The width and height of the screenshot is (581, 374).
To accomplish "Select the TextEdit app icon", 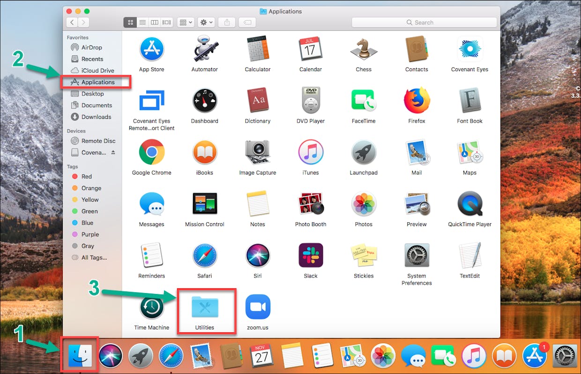I will click(x=469, y=255).
